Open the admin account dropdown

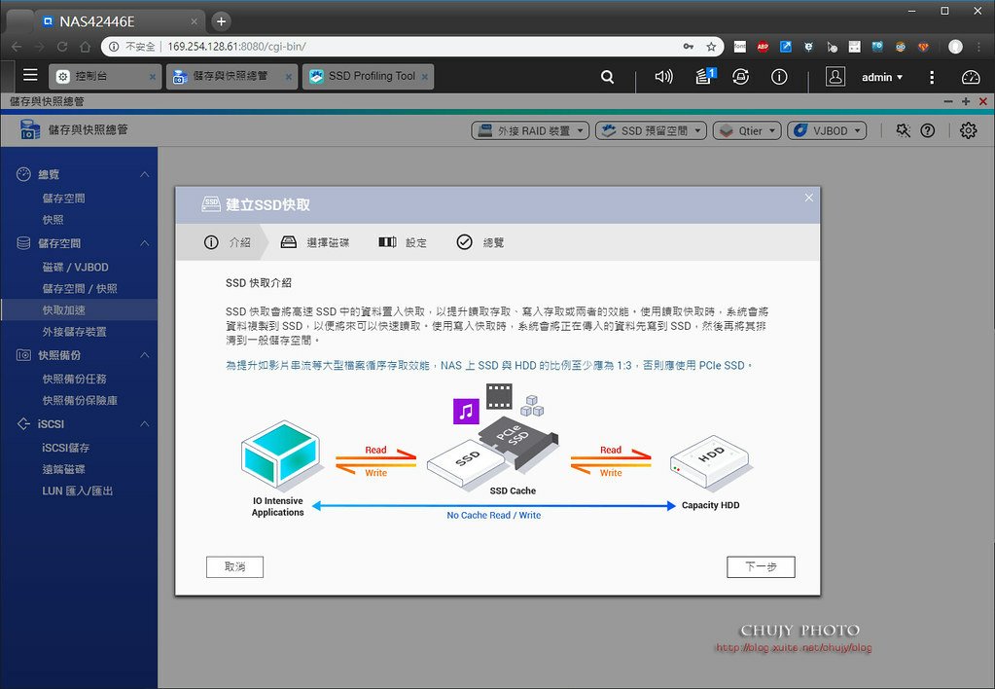(882, 77)
